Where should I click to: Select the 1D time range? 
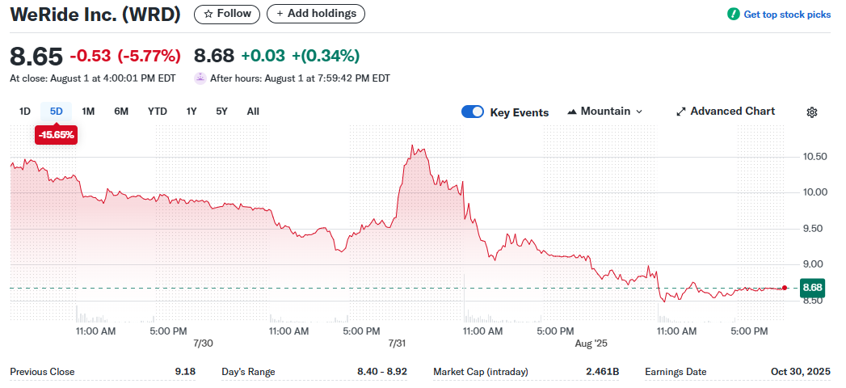pos(25,112)
